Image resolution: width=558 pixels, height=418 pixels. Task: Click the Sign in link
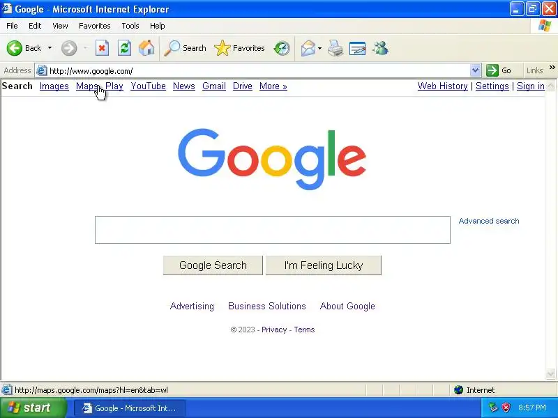[x=531, y=86]
